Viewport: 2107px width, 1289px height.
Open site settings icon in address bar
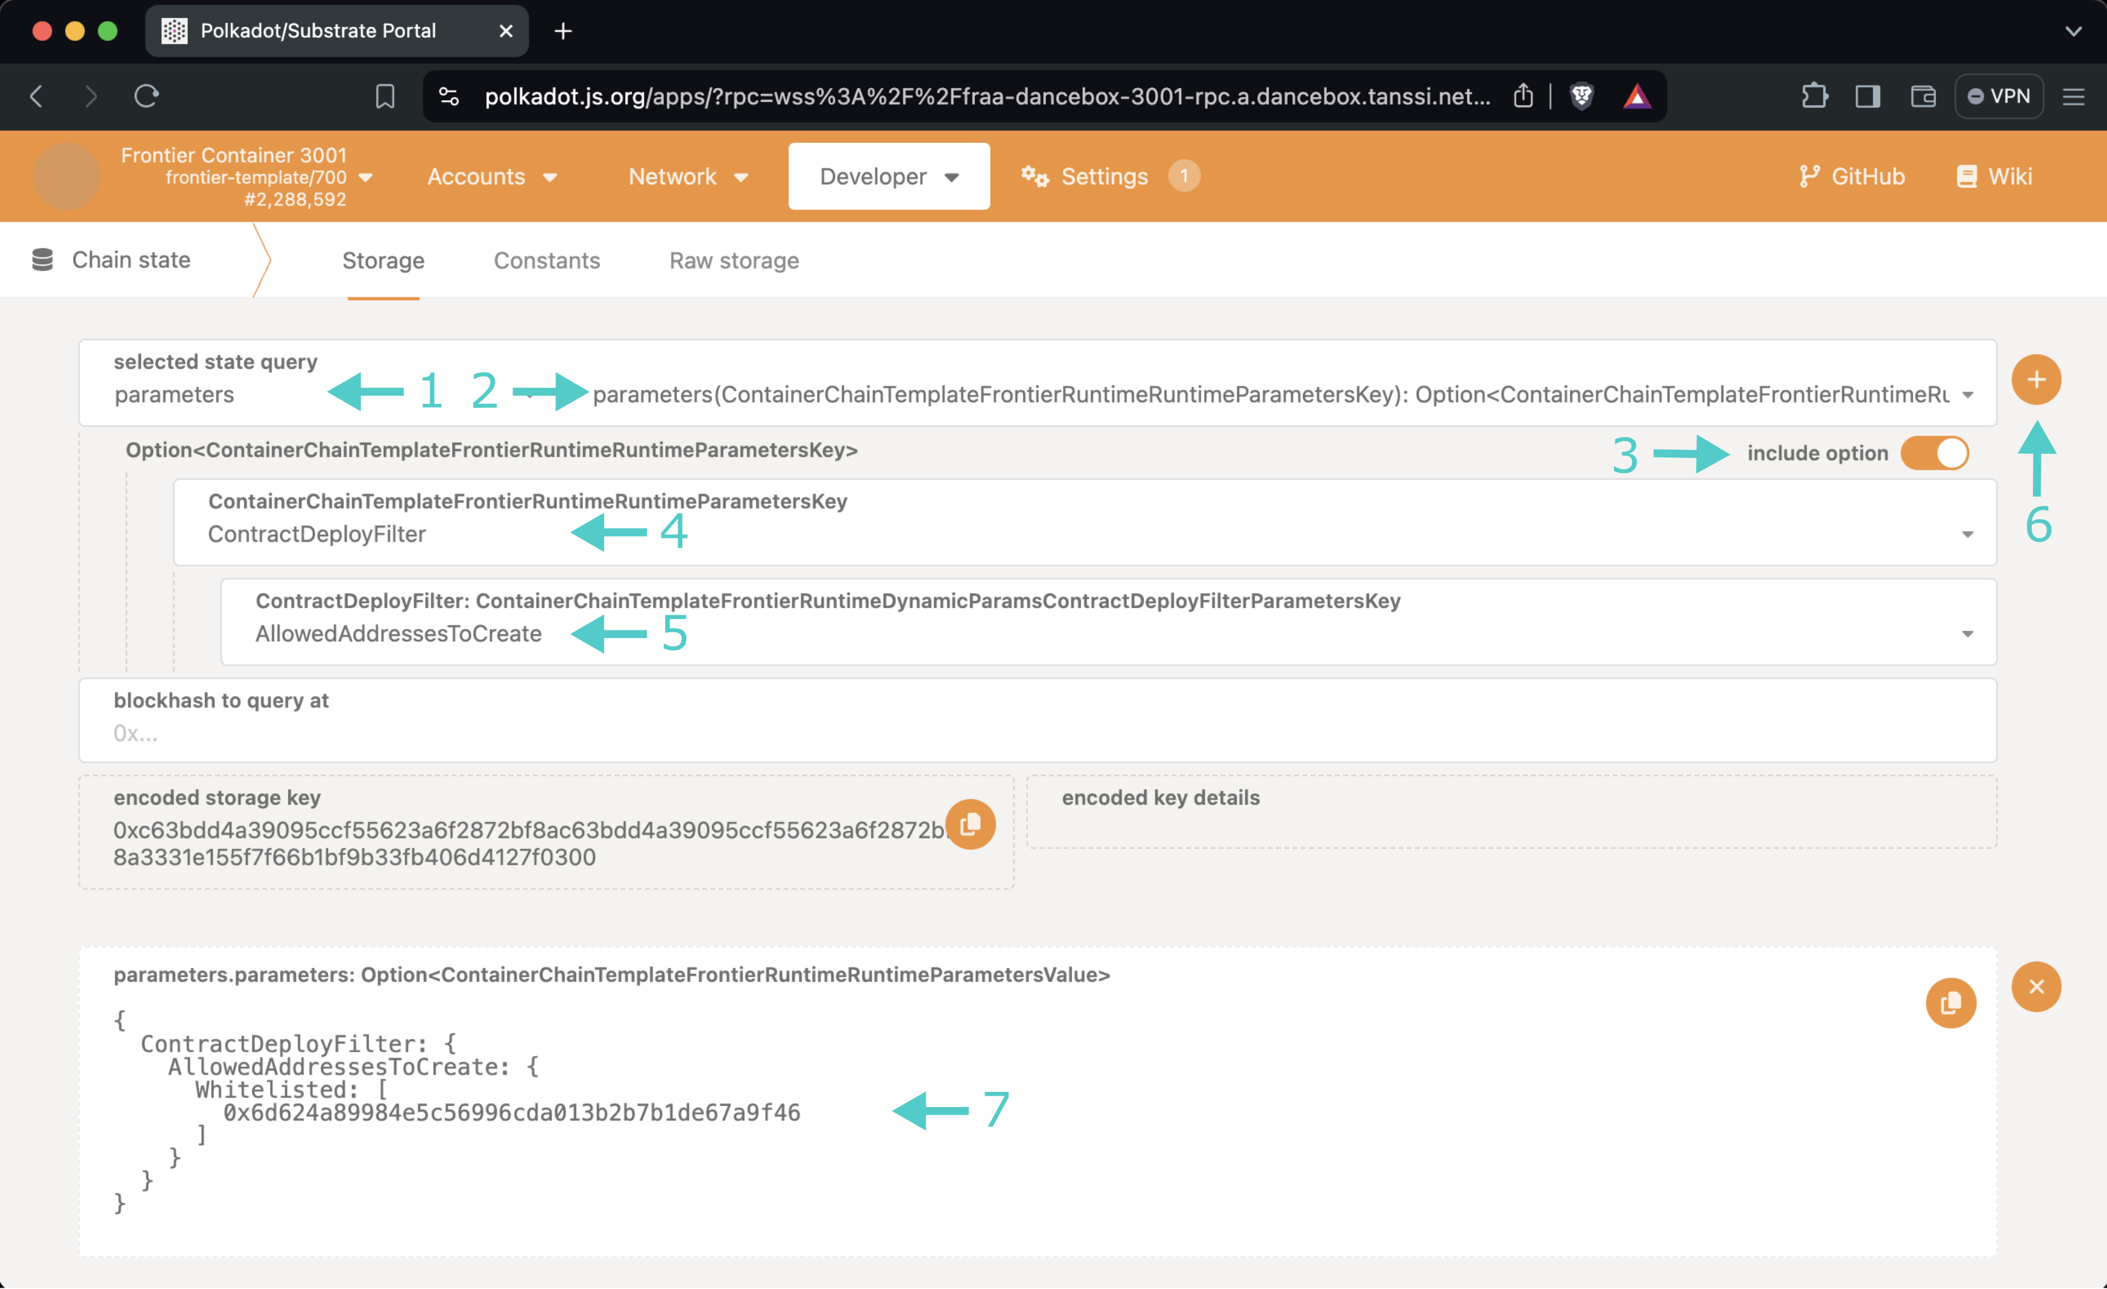click(449, 96)
